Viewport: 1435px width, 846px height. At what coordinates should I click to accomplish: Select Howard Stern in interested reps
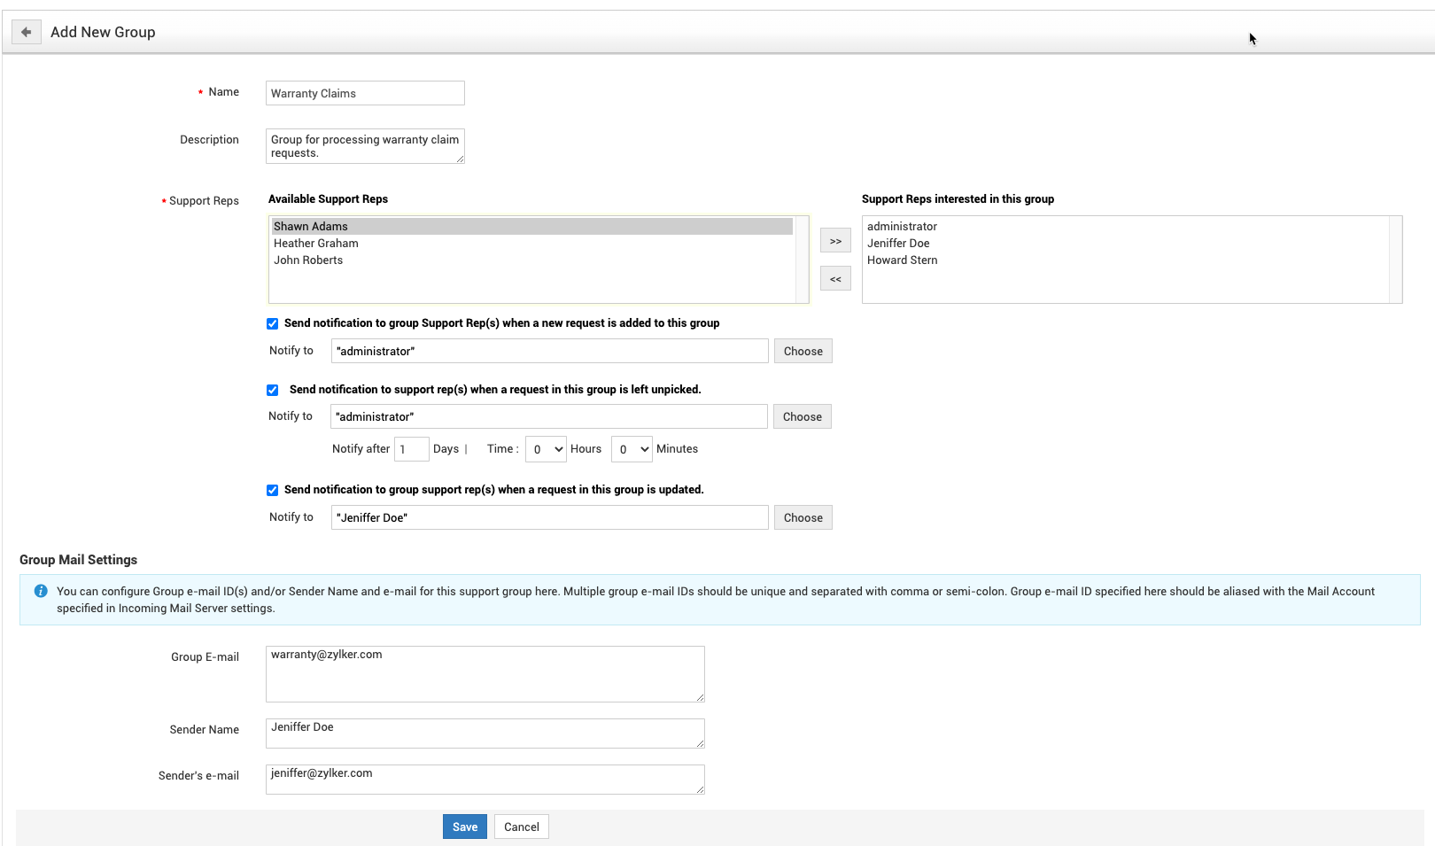tap(902, 260)
